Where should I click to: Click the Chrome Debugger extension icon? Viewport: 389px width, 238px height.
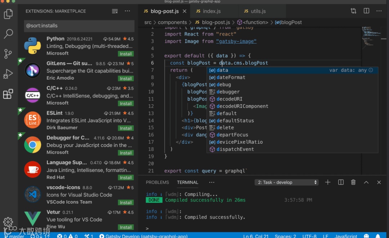coord(32,145)
